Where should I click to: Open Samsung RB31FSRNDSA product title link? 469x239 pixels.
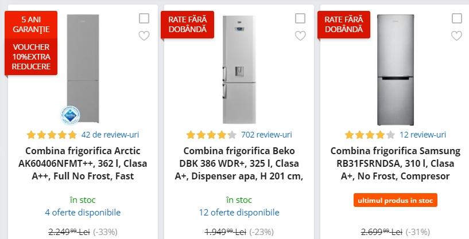point(395,163)
